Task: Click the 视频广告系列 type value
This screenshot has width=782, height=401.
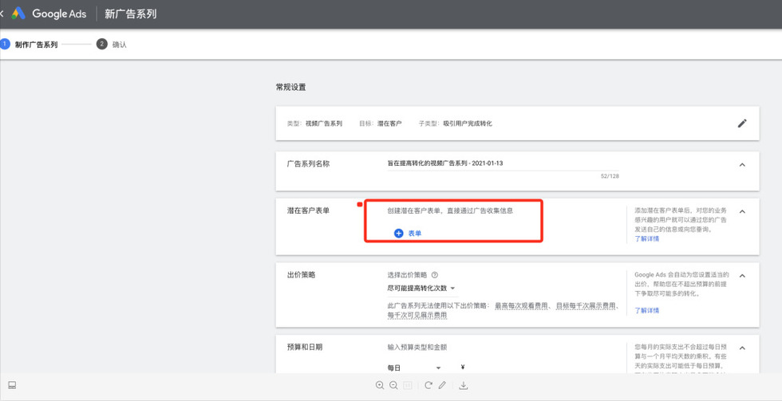Action: pyautogui.click(x=324, y=124)
